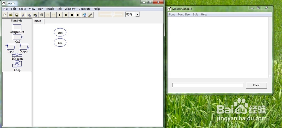Open Font menu in MasterConsole
This screenshot has width=282, height=128.
172,14
